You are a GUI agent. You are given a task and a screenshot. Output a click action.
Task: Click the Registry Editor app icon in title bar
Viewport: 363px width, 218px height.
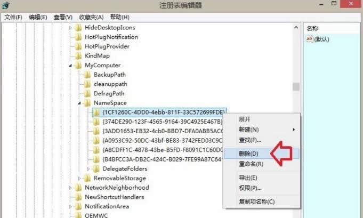click(x=5, y=5)
